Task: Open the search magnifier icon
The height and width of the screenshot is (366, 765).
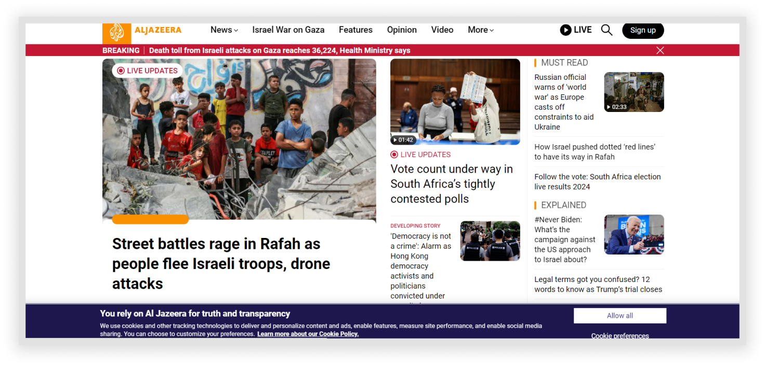Action: (x=606, y=30)
